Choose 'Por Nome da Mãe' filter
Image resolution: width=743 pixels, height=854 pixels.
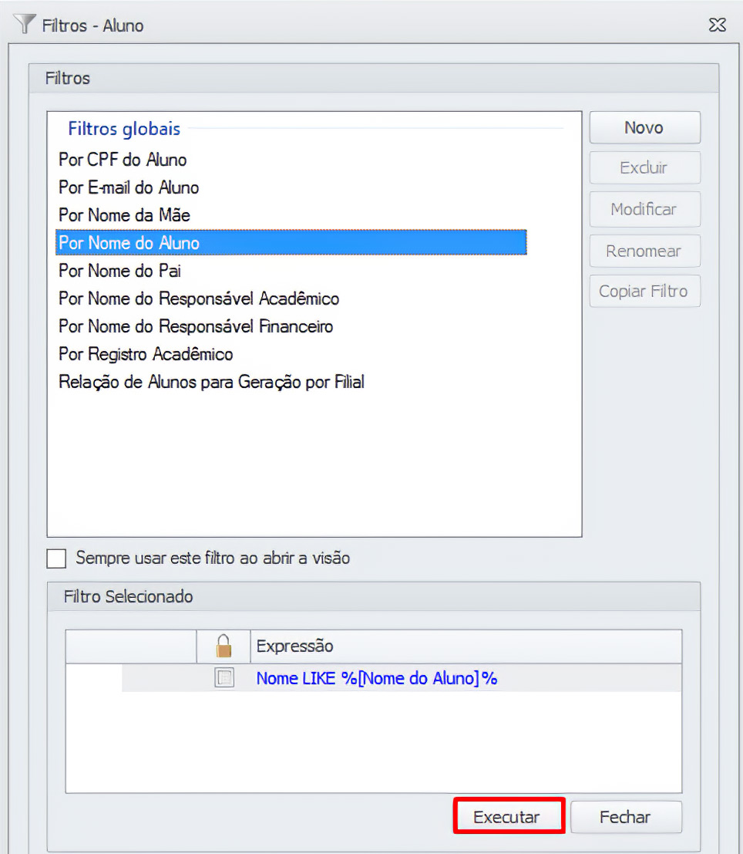(x=124, y=215)
